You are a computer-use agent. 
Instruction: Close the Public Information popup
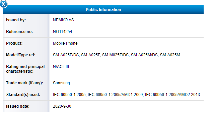pyautogui.click(x=4, y=4)
